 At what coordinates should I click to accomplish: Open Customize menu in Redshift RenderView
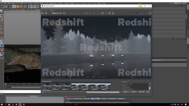point(52,11)
